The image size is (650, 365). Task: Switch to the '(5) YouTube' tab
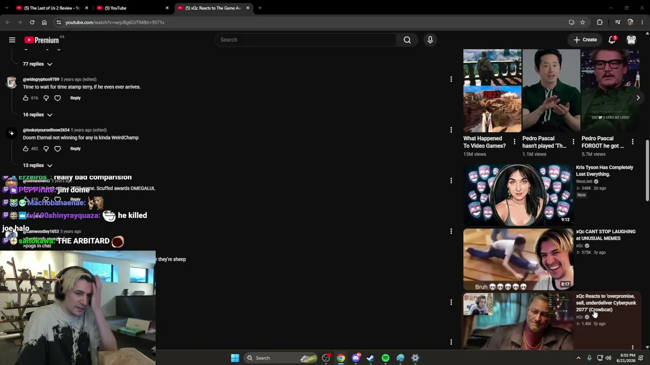133,8
